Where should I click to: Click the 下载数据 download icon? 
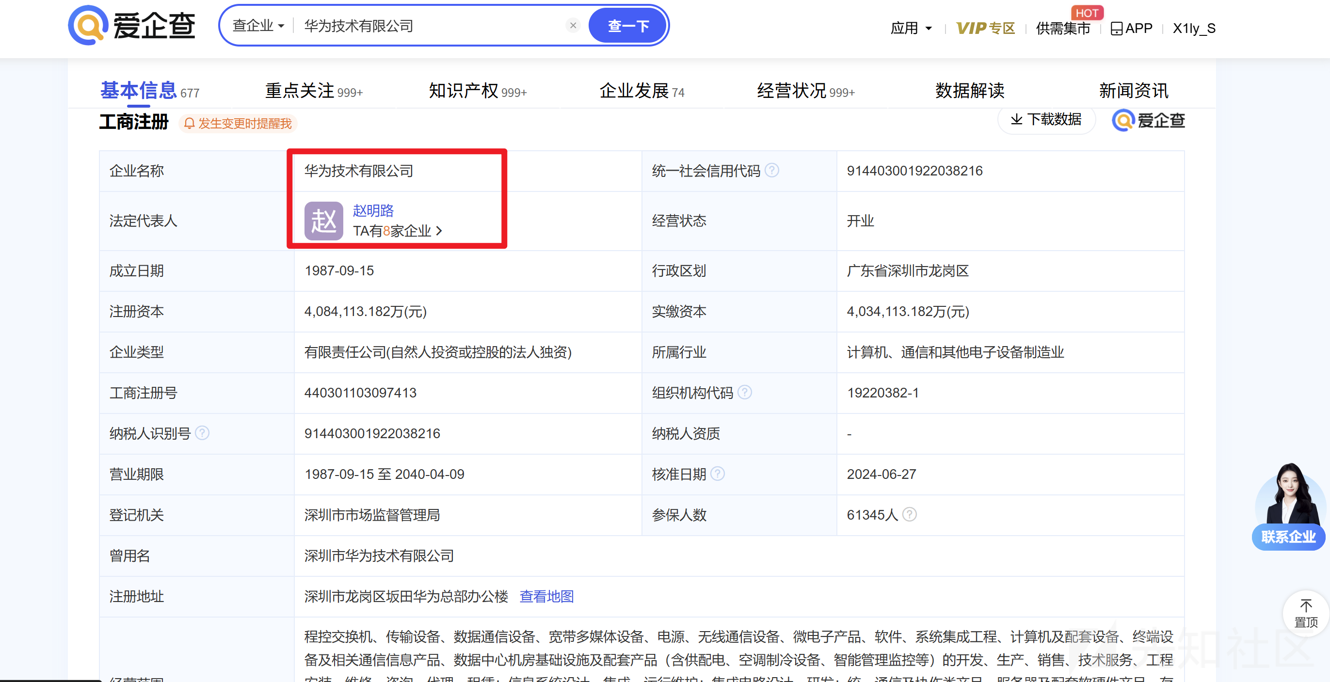tap(1017, 119)
